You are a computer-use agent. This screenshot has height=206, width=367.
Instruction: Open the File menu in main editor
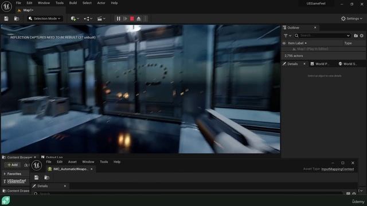click(18, 3)
